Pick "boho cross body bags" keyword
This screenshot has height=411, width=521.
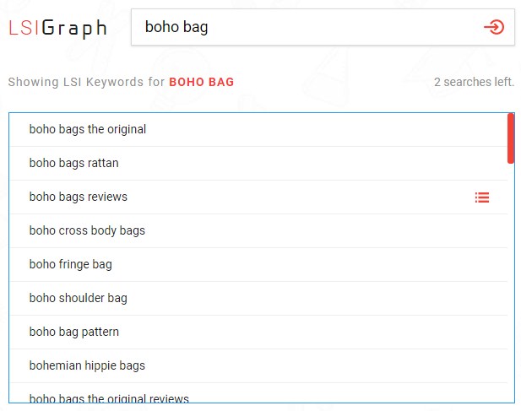(87, 230)
